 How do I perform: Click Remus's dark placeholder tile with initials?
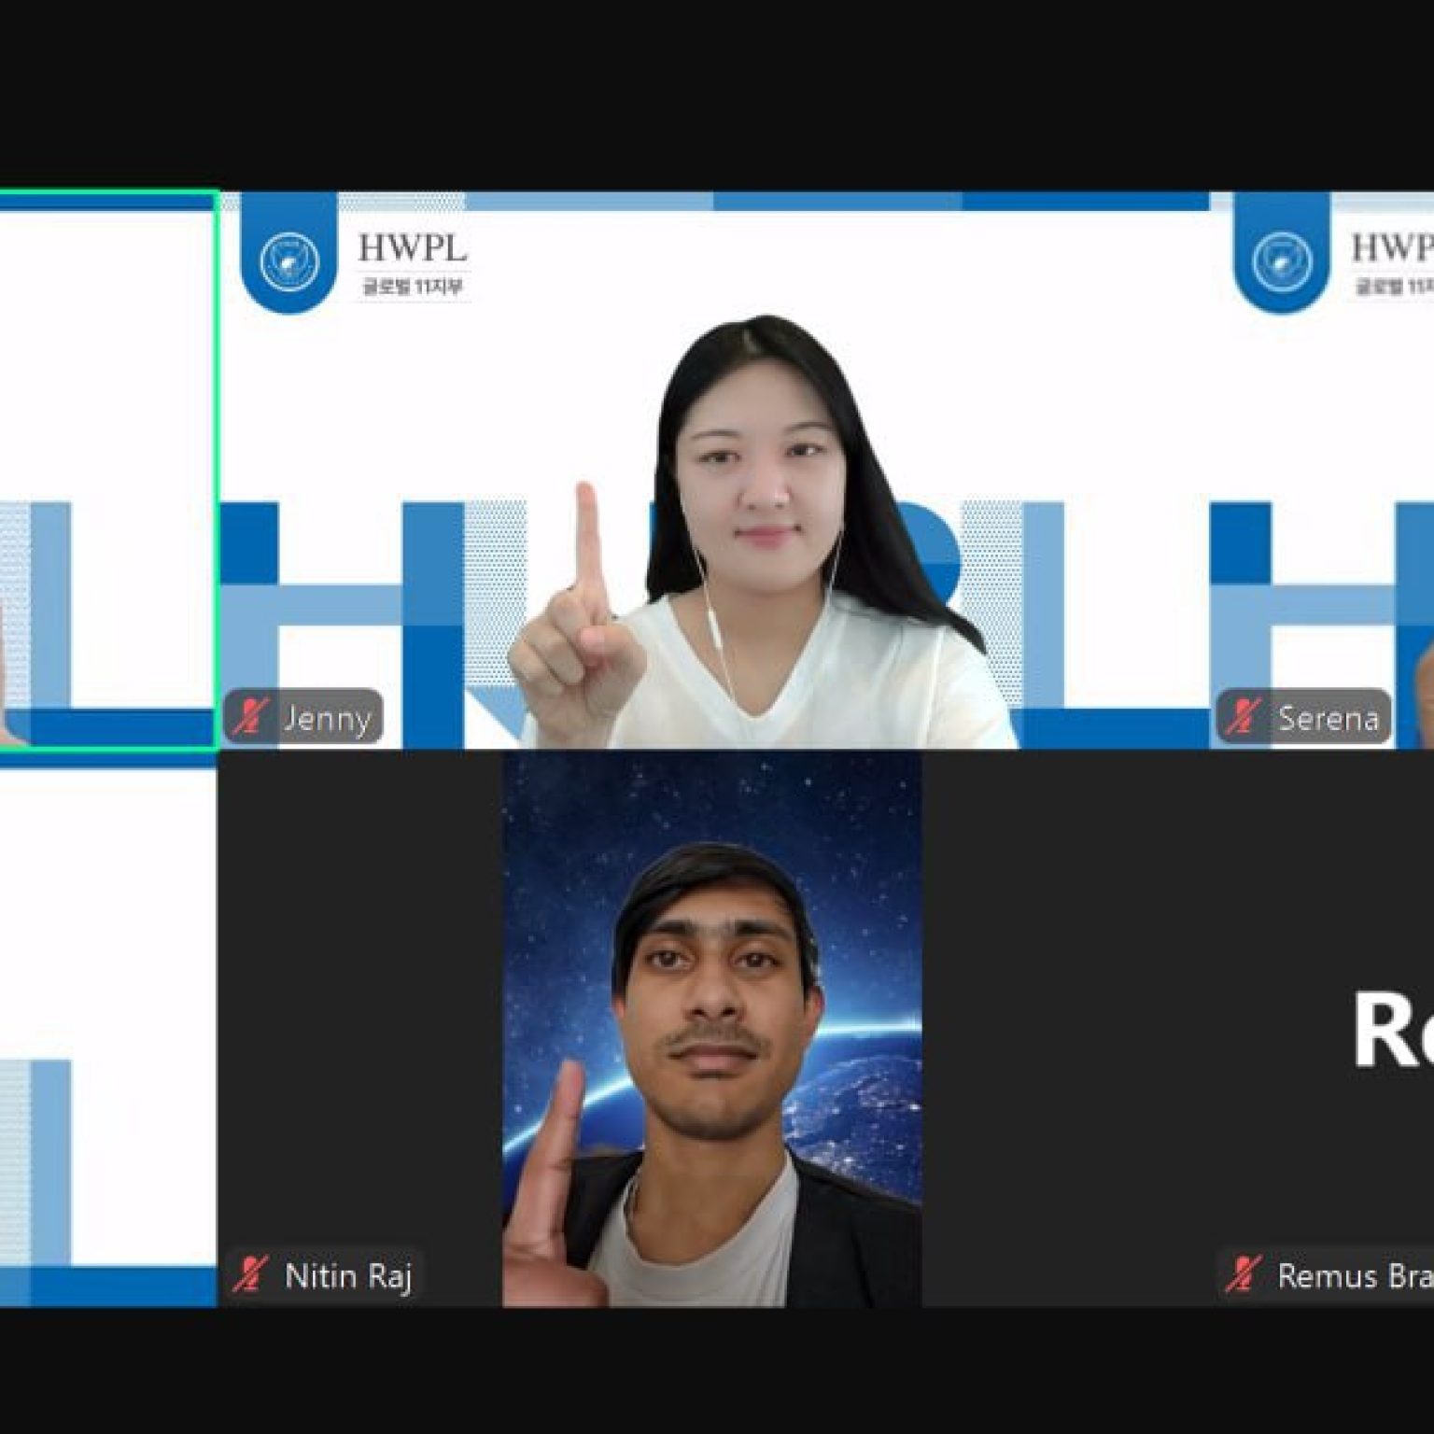[x=1176, y=1027]
